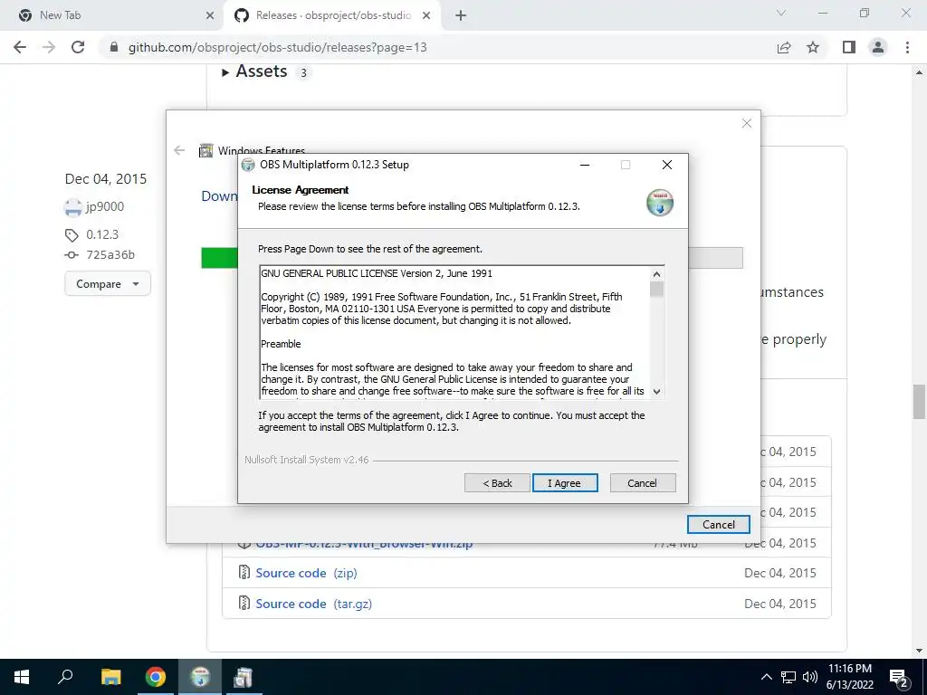The height and width of the screenshot is (695, 927).
Task: Switch to Releases obs-studio tab
Action: 332,15
